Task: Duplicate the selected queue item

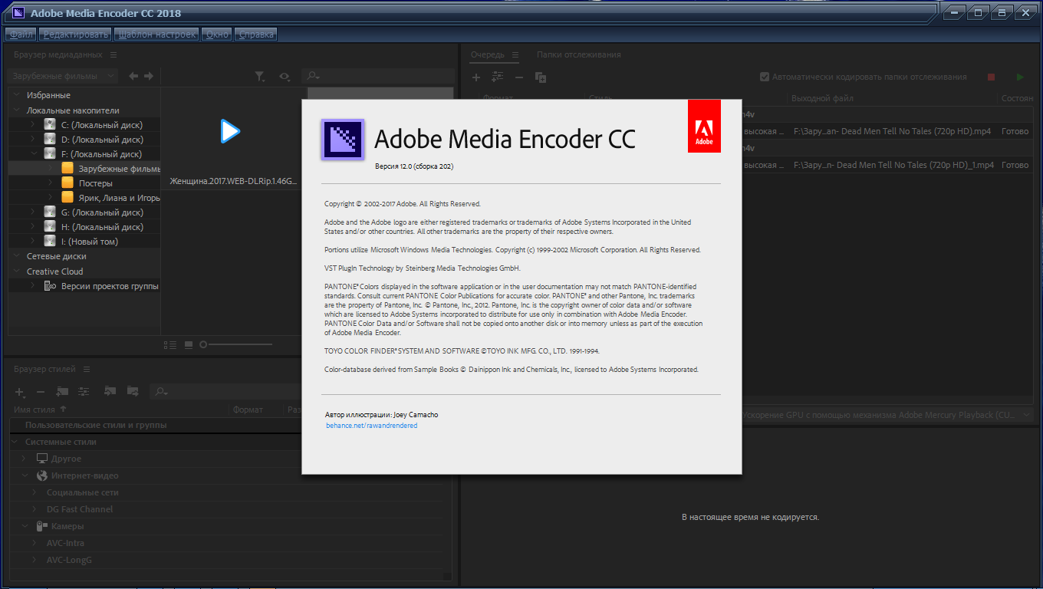Action: click(541, 77)
